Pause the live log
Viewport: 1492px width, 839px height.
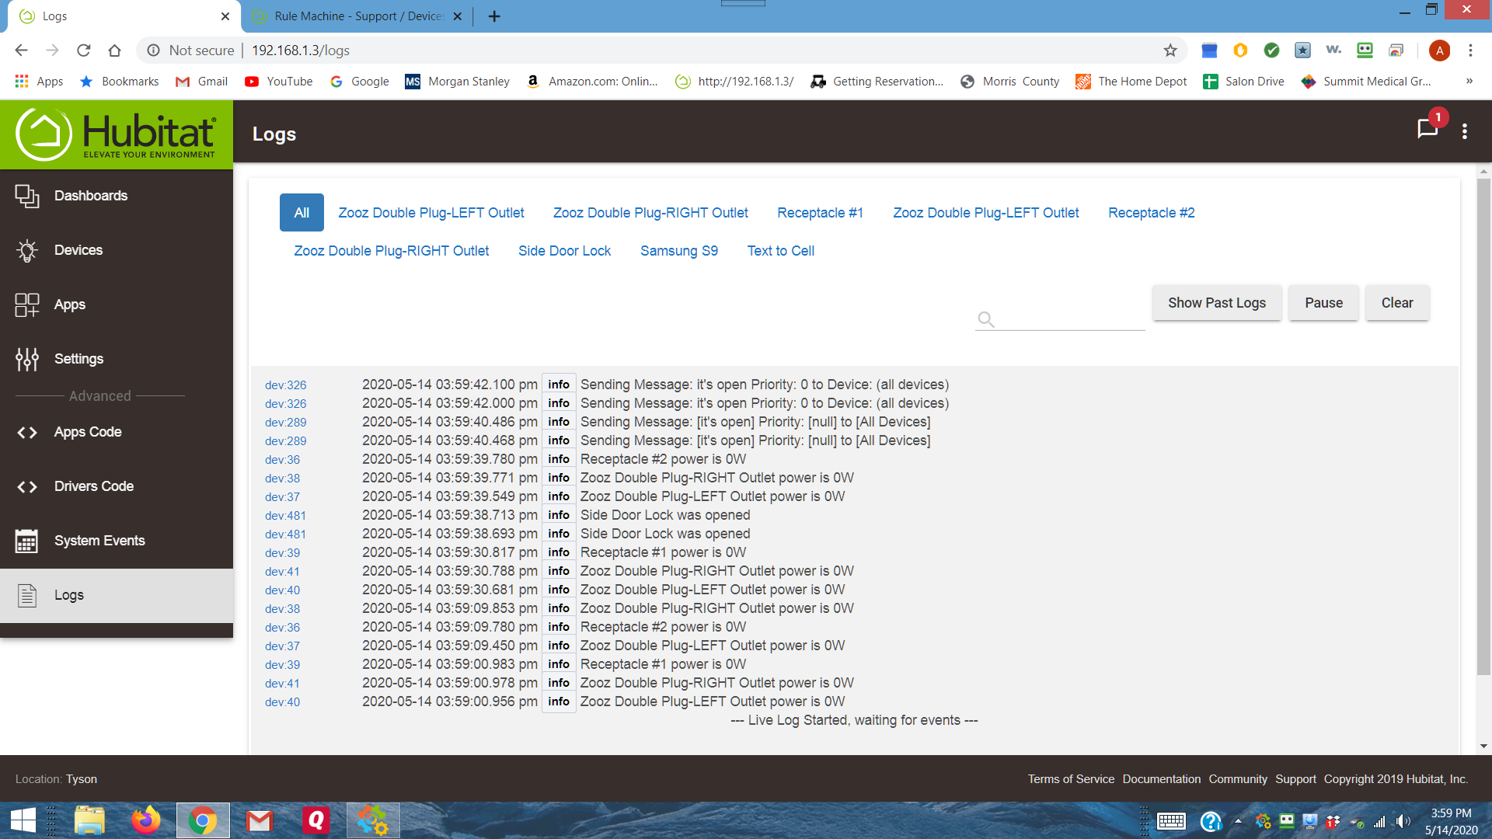(x=1324, y=303)
